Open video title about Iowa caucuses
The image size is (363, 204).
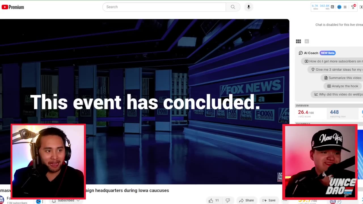click(x=85, y=190)
